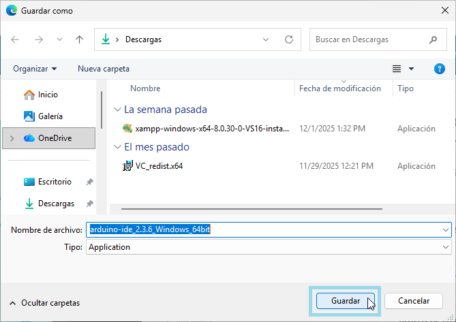Screen dimensions: 456x322
Task: Select the VC_redist.x64 file
Action: coord(159,166)
